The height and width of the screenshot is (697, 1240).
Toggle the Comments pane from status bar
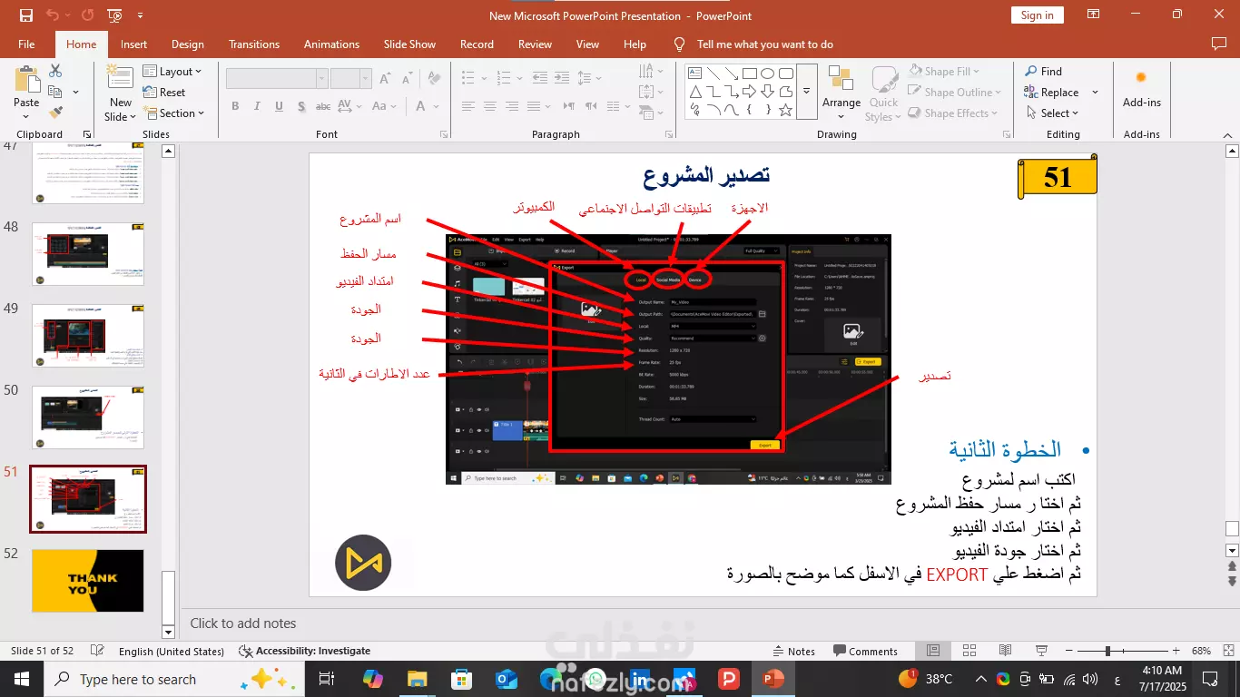[x=864, y=651]
